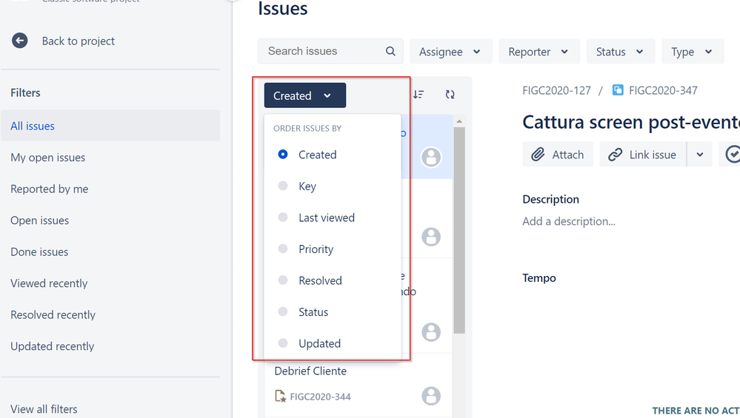Select the All issues filter
The image size is (740, 418).
point(110,126)
